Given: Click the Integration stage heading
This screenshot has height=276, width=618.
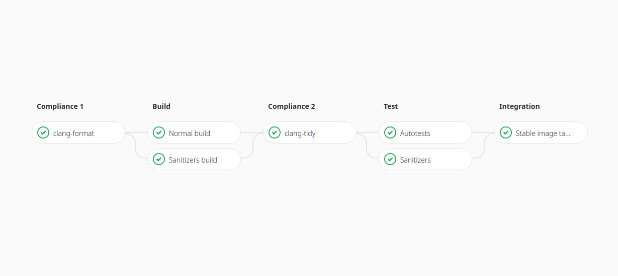Looking at the screenshot, I should click(519, 106).
